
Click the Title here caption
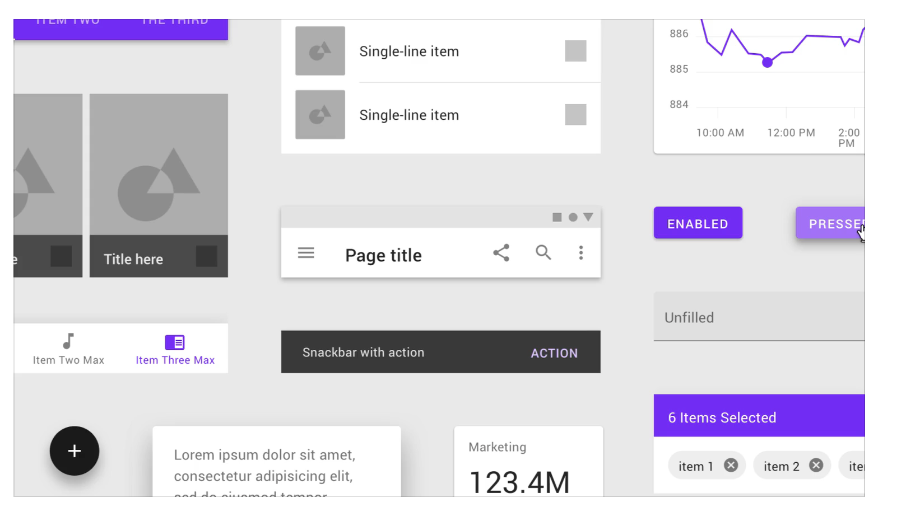pos(133,259)
